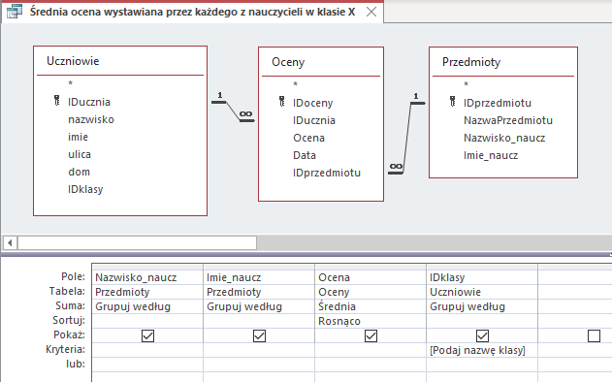Viewport: 612px width, 382px height.
Task: Close the Średnia ocena query tab
Action: [x=371, y=12]
